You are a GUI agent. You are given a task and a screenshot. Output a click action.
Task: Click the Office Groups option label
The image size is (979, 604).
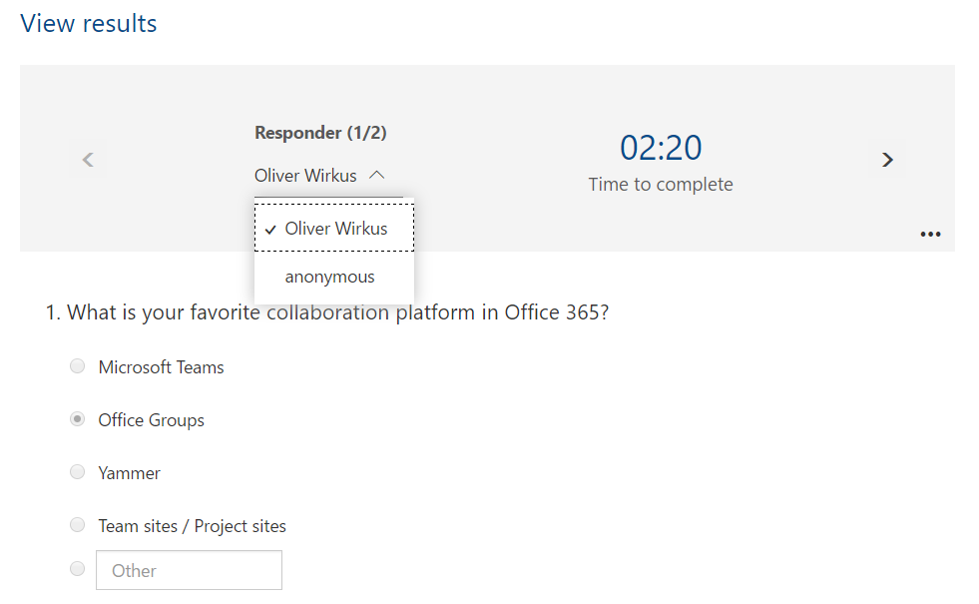pyautogui.click(x=151, y=420)
